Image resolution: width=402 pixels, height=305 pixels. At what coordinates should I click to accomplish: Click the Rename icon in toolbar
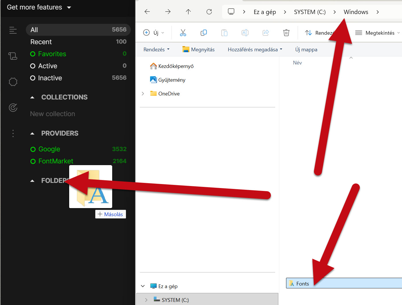pos(245,33)
